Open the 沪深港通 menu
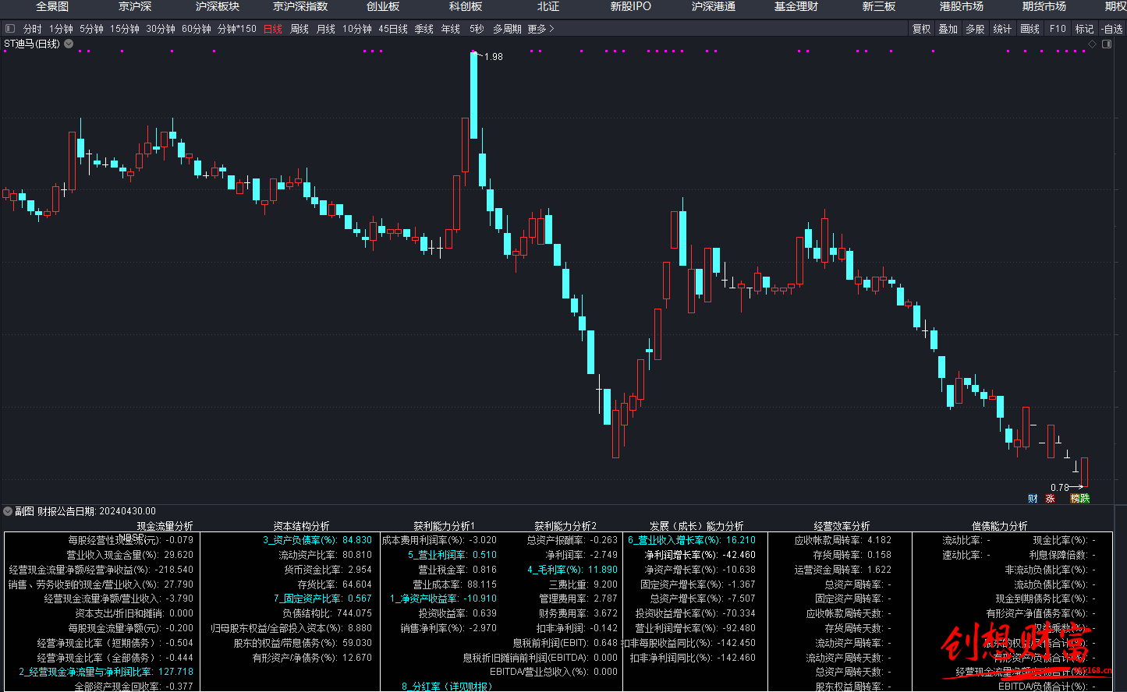1127x692 pixels. pos(714,6)
